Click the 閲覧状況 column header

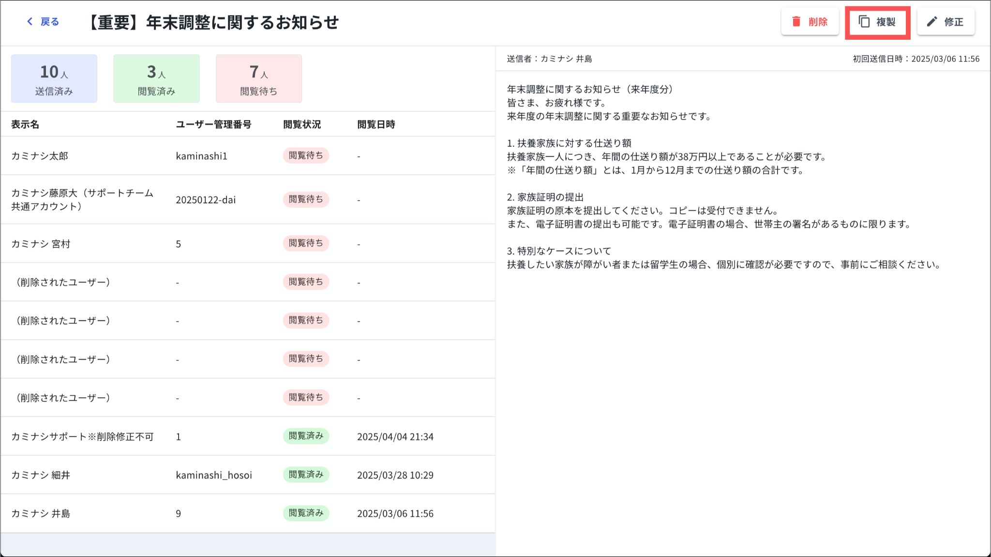302,124
